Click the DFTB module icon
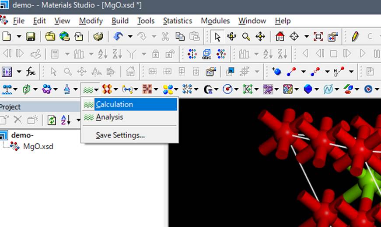381x227 pixels. tap(147, 89)
